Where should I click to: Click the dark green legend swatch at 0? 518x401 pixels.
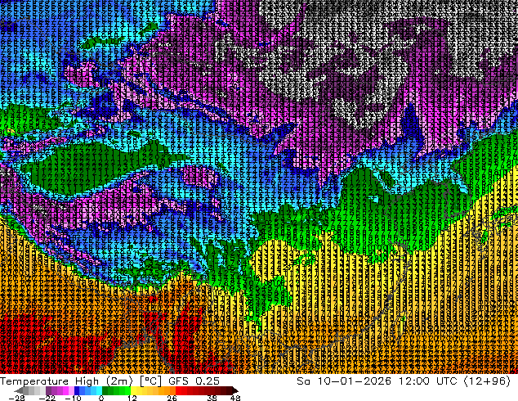tap(105, 390)
